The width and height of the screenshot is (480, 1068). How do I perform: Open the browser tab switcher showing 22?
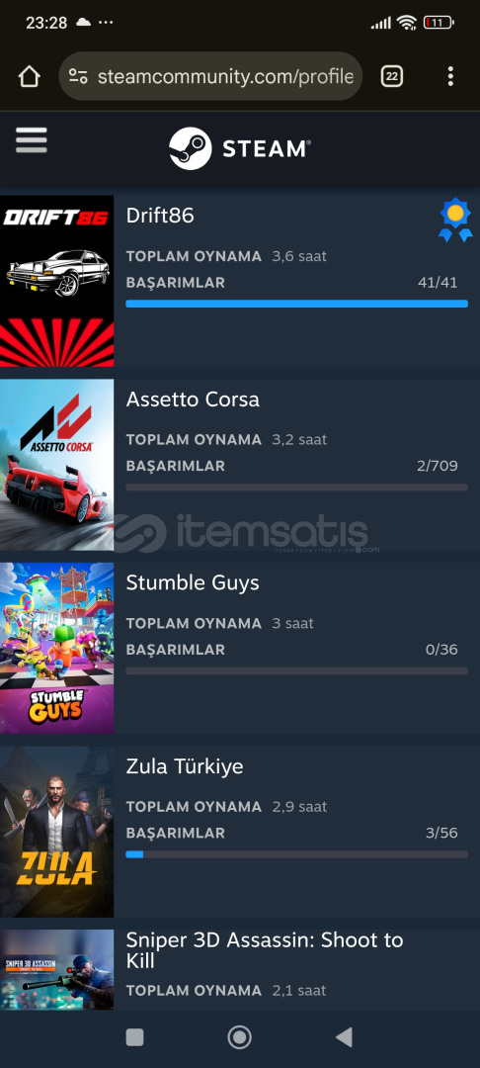coord(392,76)
